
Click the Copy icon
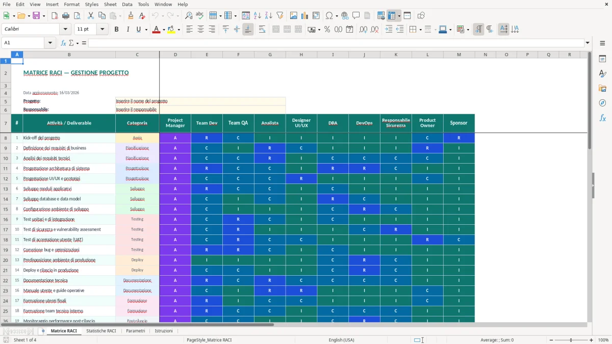pos(101,16)
